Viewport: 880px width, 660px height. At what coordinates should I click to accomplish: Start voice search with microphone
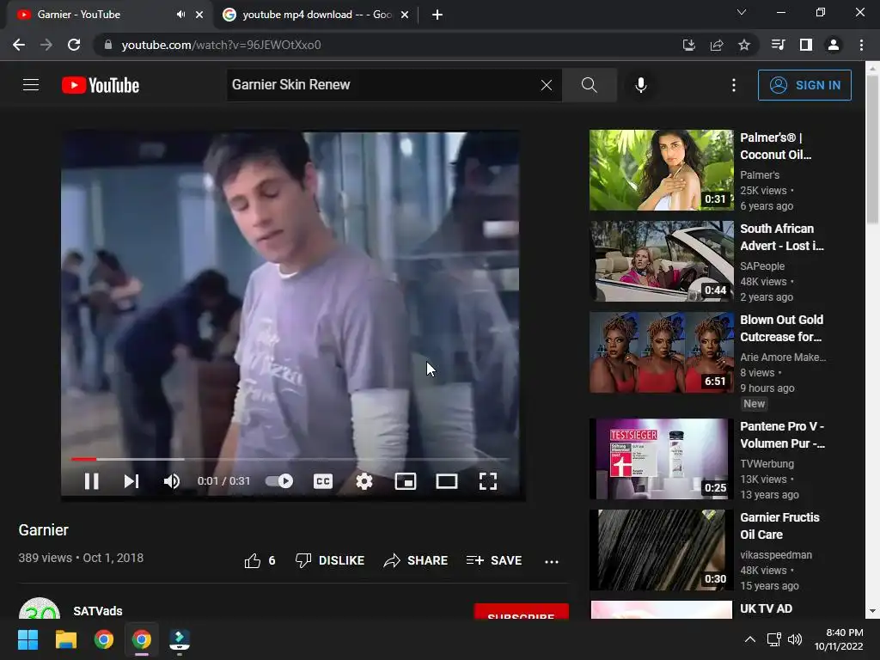[641, 85]
